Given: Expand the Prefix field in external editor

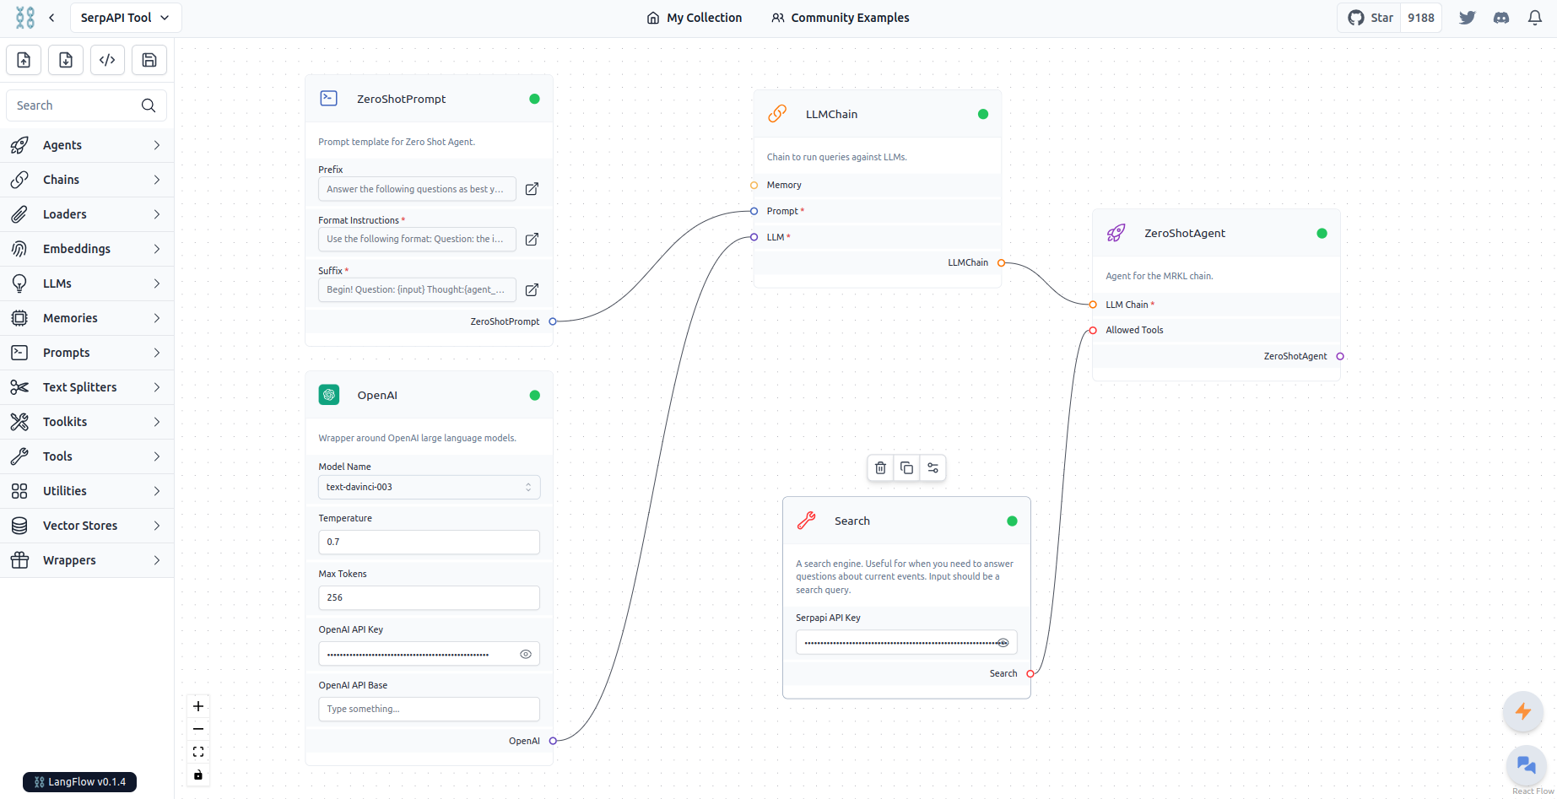Looking at the screenshot, I should [x=532, y=189].
